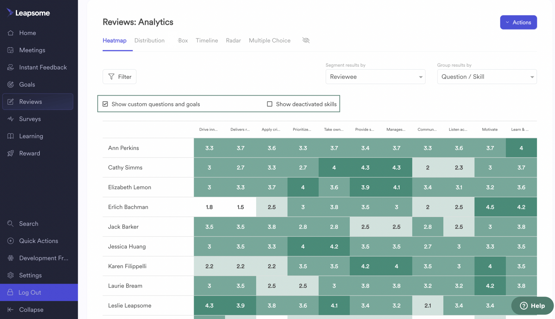Toggle the anonymity eye icon beside the tabs
Image resolution: width=555 pixels, height=319 pixels.
306,40
